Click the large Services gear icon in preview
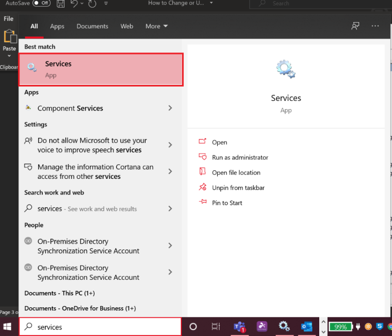The height and width of the screenshot is (336, 392). click(286, 69)
